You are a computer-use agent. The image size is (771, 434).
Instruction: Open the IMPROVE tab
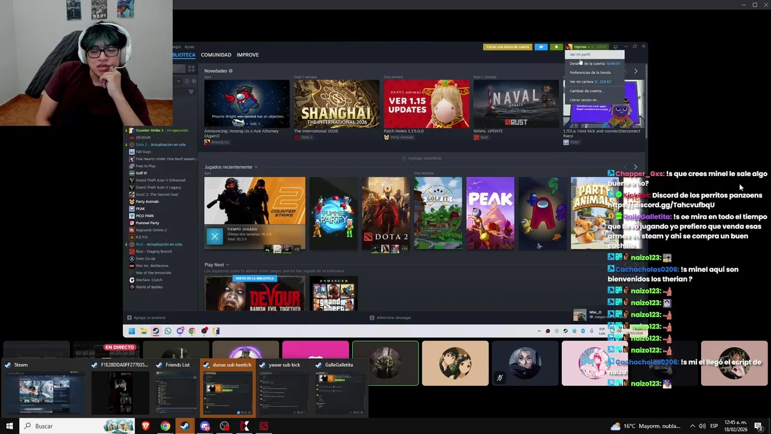click(x=248, y=55)
